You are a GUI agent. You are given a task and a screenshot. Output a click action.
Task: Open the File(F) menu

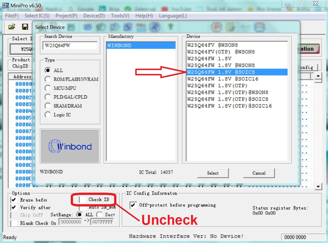pyautogui.click(x=12, y=16)
